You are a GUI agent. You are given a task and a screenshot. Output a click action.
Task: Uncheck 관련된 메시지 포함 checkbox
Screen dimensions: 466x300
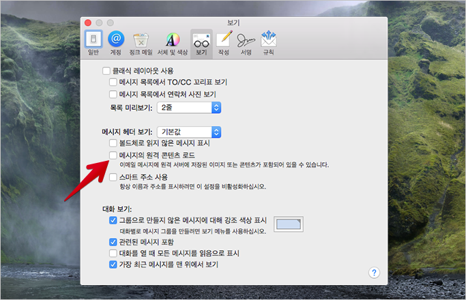[113, 242]
